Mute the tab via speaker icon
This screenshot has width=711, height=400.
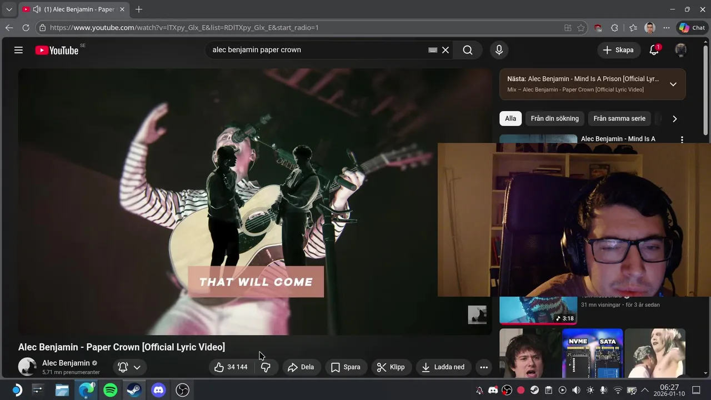coord(37,9)
